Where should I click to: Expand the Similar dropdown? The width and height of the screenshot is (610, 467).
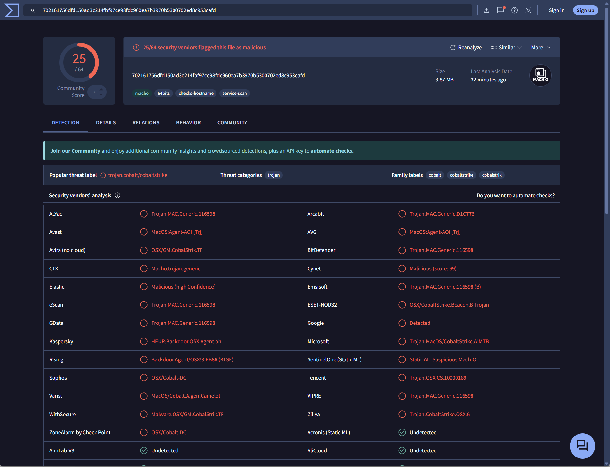506,47
